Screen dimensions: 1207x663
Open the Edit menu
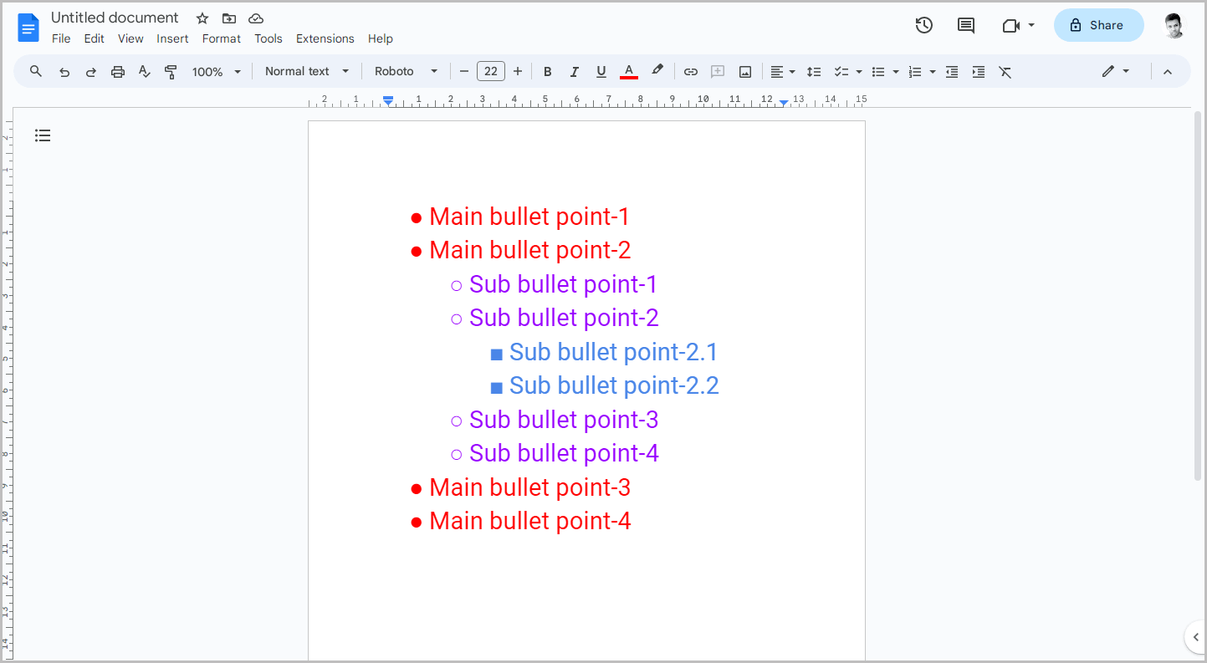[x=95, y=38]
